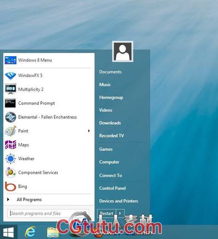
Task: Click the Bing program label
Action: (x=23, y=187)
